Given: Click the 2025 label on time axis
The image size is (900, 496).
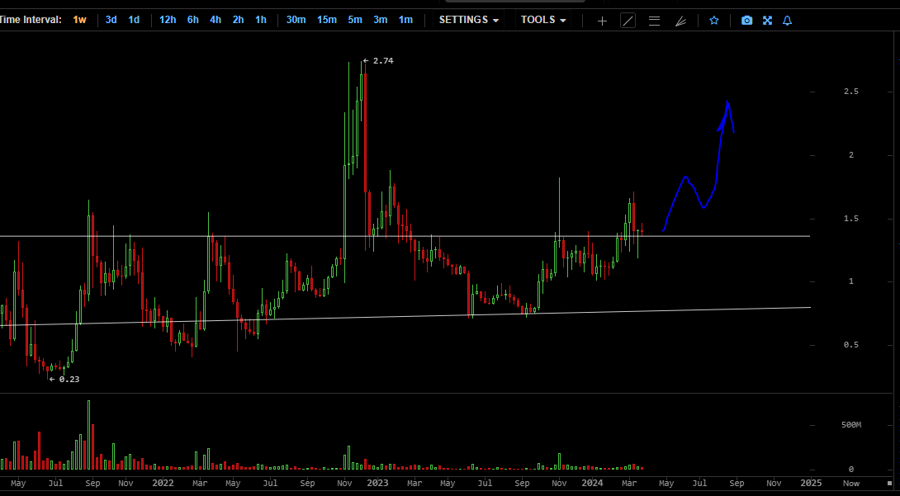Looking at the screenshot, I should click(811, 484).
